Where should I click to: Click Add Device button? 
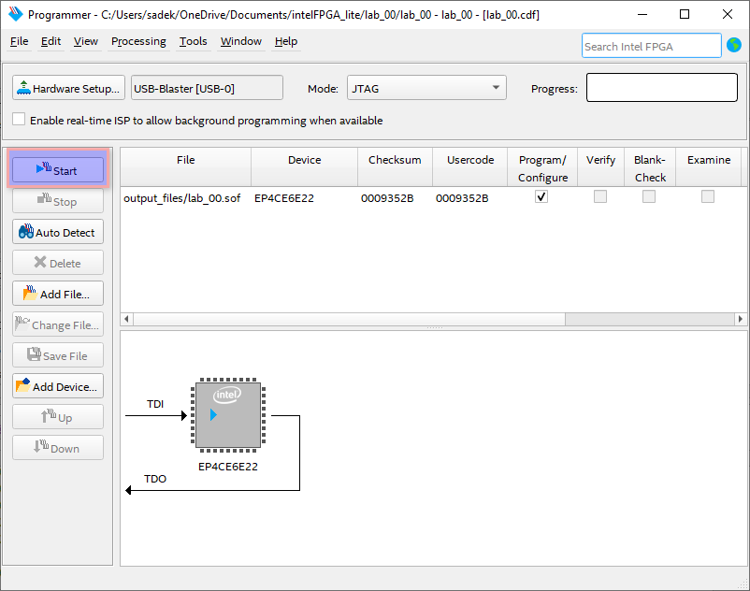(58, 387)
